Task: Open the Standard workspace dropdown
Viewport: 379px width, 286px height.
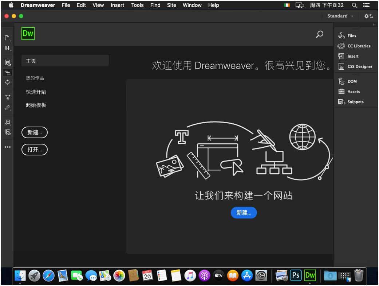Action: (x=340, y=16)
